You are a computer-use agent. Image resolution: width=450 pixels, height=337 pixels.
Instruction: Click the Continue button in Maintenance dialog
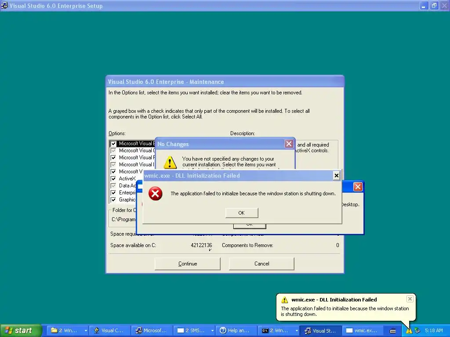tap(187, 264)
